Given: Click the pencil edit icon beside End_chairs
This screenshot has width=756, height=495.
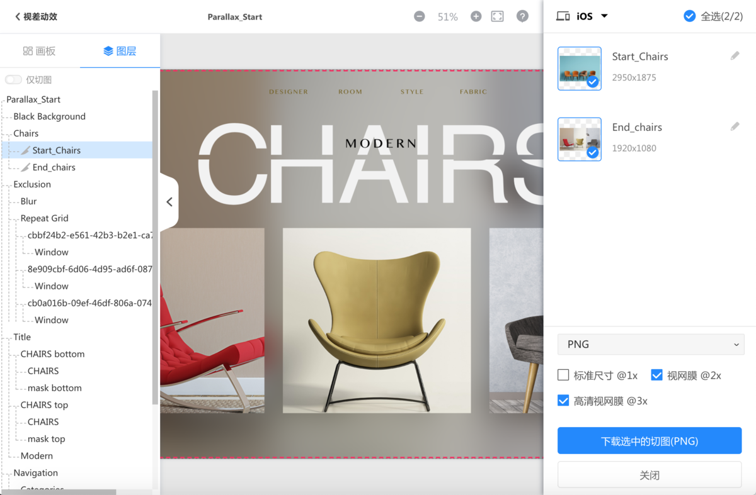Looking at the screenshot, I should pos(735,126).
